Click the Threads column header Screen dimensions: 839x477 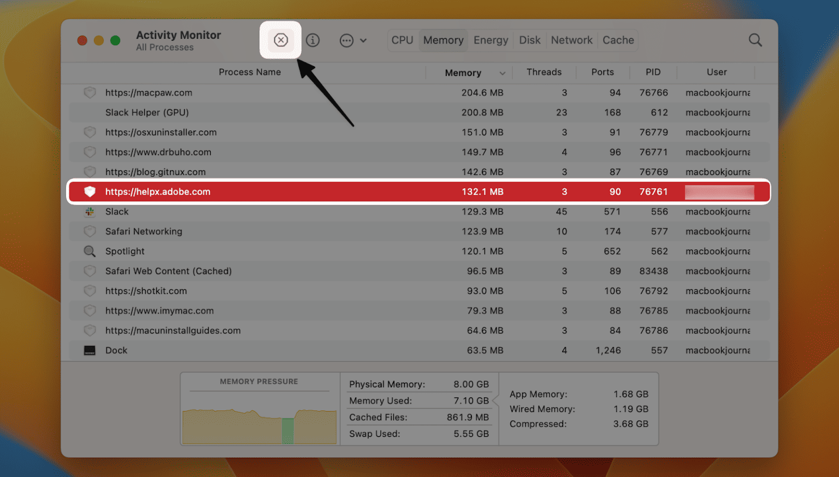(x=544, y=72)
